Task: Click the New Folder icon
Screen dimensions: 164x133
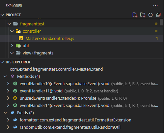Action: point(143,15)
